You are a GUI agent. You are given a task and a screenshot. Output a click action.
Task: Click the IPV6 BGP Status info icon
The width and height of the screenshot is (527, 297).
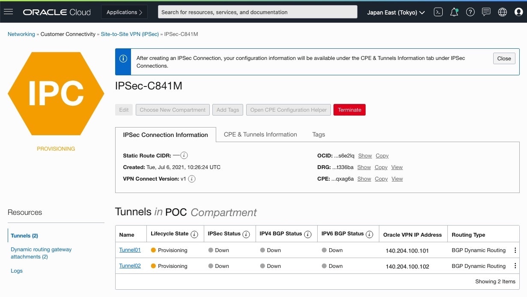(369, 234)
